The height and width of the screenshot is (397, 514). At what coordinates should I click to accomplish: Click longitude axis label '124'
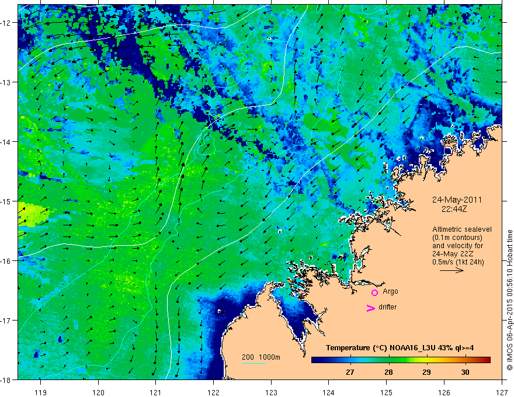tap(329, 392)
